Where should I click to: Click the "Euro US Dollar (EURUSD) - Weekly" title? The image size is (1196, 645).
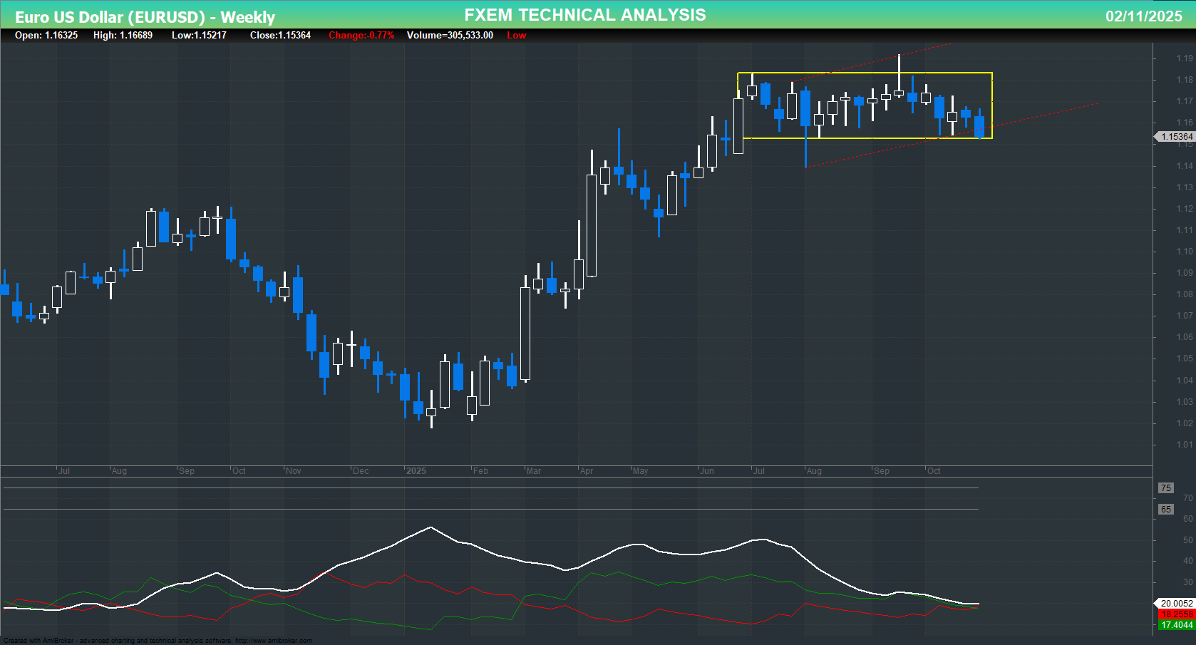tap(145, 17)
